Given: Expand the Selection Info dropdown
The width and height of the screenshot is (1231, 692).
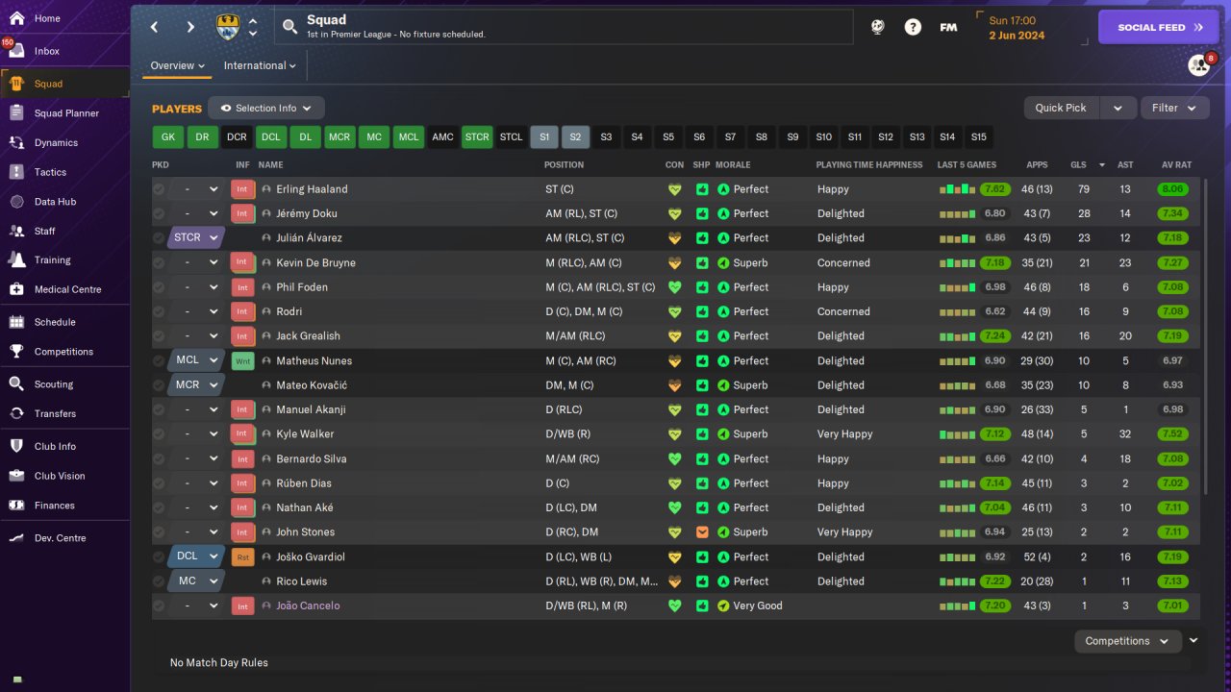Looking at the screenshot, I should pos(266,108).
